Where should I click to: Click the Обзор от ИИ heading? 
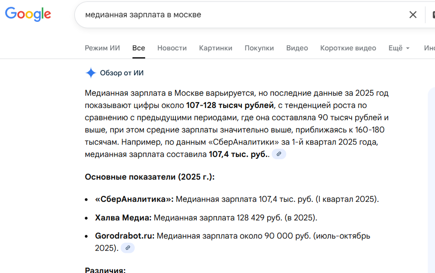tap(122, 73)
